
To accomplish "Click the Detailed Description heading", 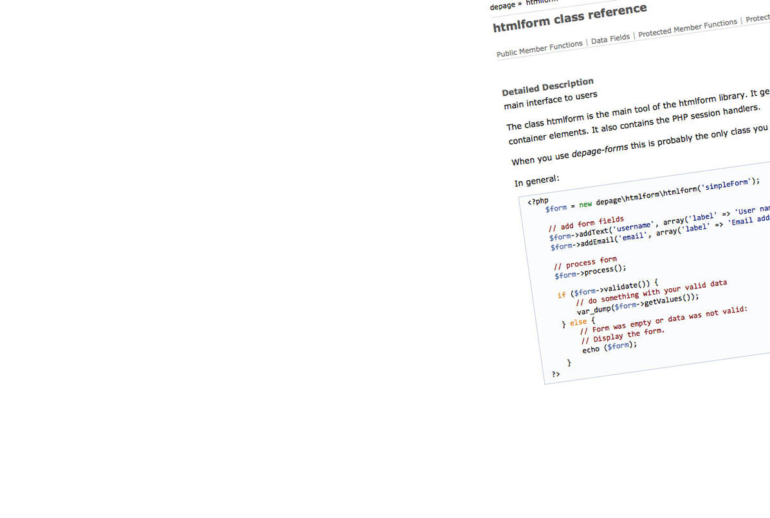I will [547, 87].
